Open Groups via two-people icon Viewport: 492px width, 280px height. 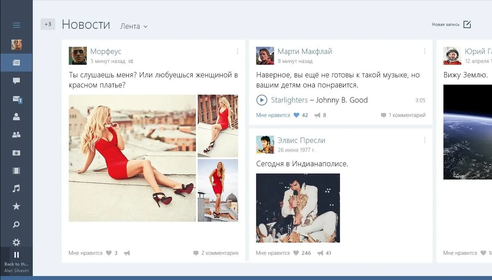click(16, 135)
